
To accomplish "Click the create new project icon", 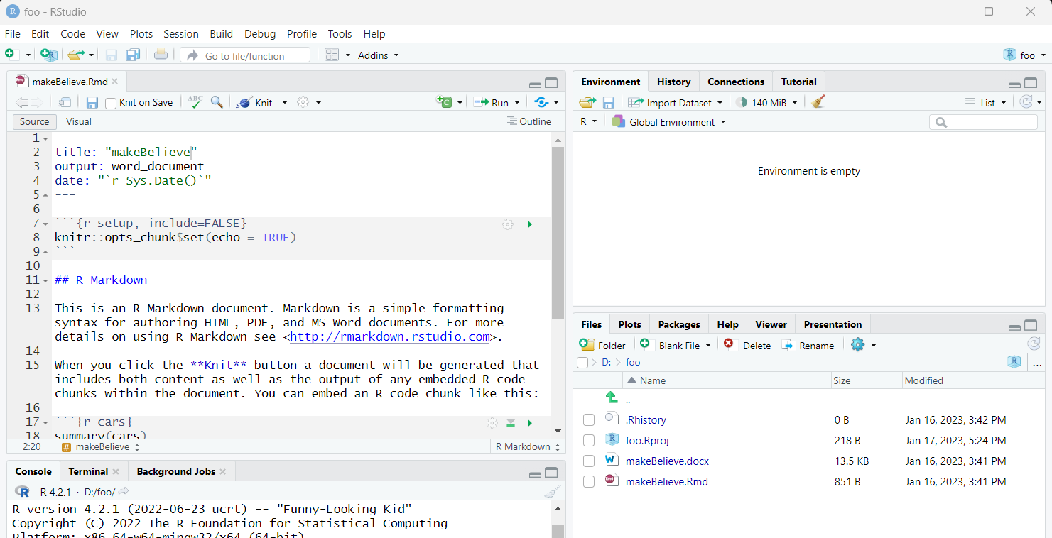I will coord(48,55).
